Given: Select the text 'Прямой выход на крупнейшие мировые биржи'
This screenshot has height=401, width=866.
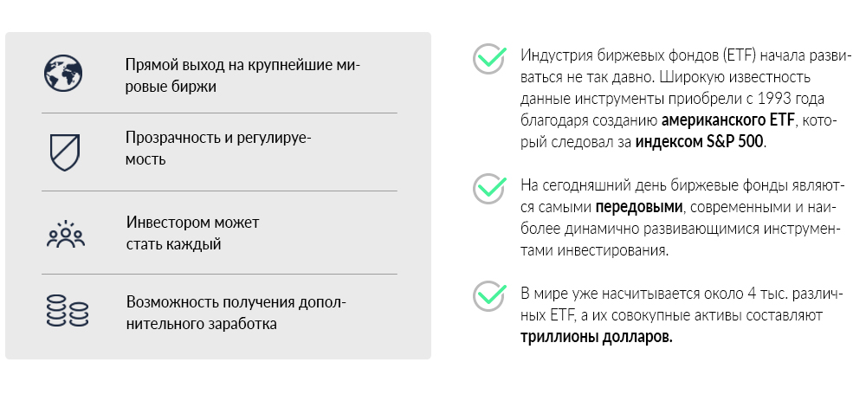Looking at the screenshot, I should pos(242,75).
